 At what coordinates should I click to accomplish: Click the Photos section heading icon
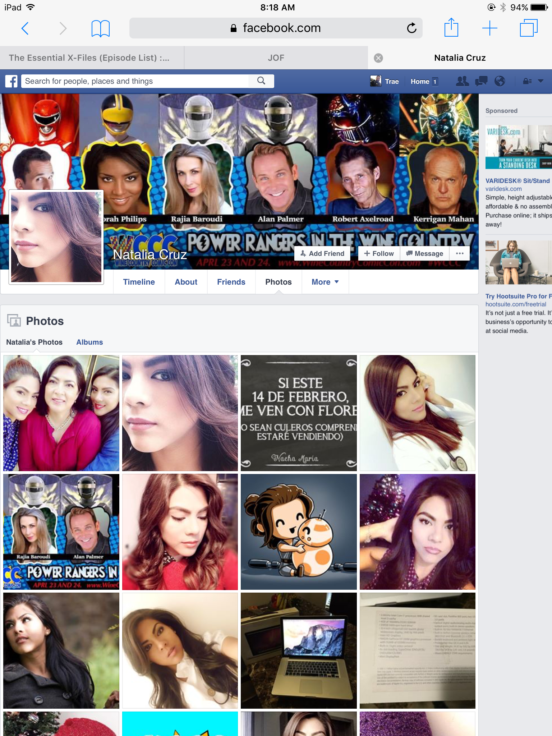click(14, 321)
